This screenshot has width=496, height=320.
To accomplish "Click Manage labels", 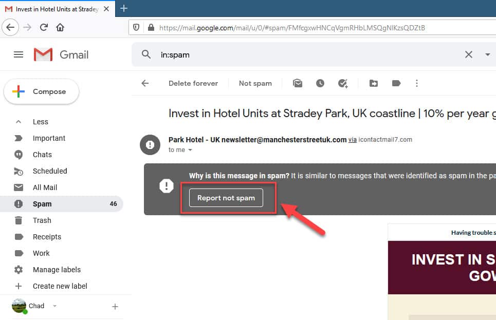I will (57, 270).
